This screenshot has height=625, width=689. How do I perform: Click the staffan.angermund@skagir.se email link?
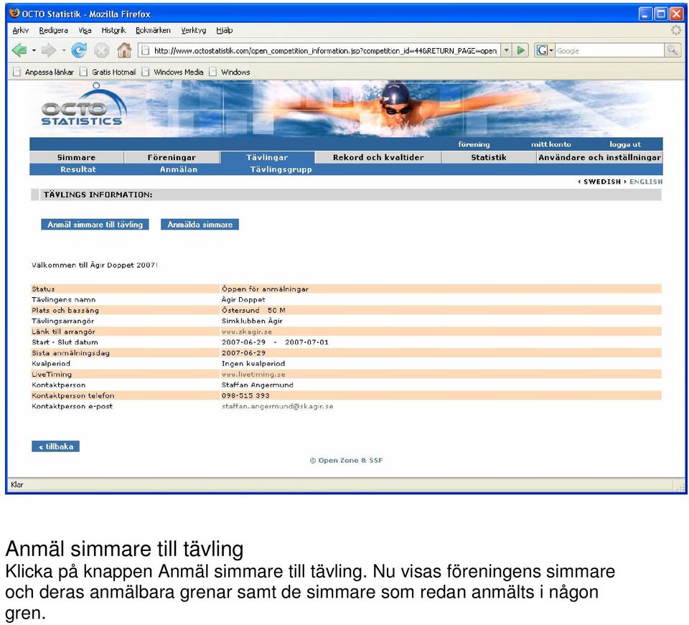[x=277, y=406]
